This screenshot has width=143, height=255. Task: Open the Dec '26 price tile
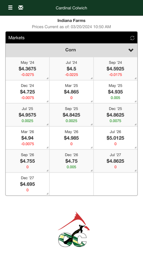pyautogui.click(x=71, y=161)
